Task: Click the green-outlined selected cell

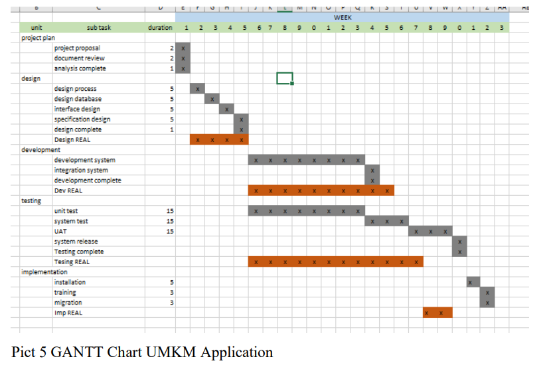Action: tap(285, 78)
